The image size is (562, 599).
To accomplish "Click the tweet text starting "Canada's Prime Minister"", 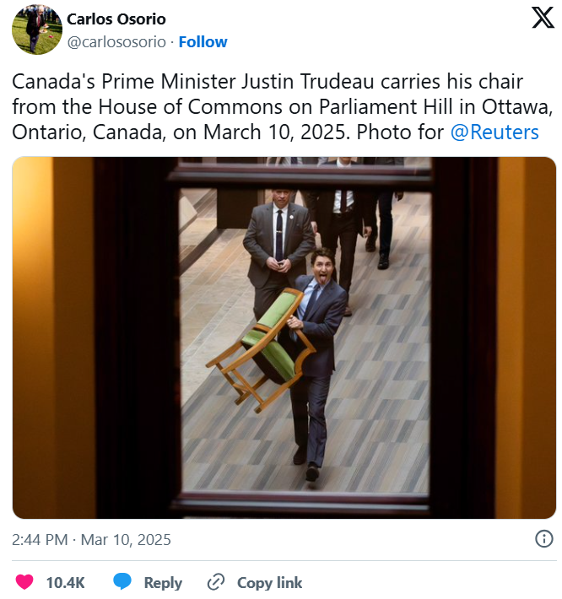I will pyautogui.click(x=283, y=106).
